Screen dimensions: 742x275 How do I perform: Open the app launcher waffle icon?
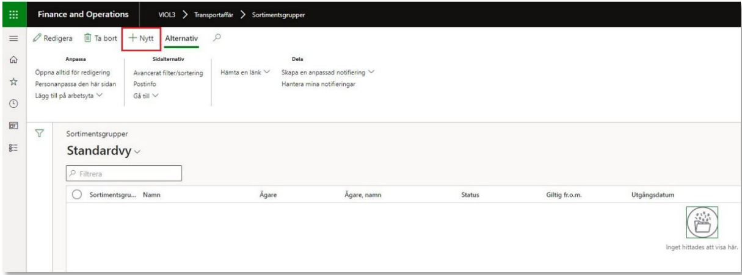13,13
